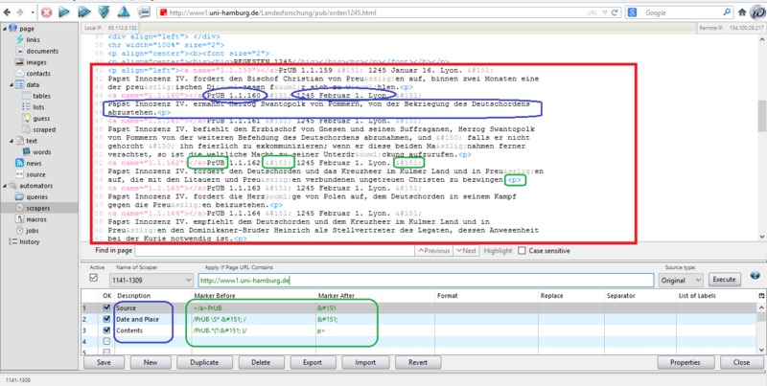Toggle OK checkbox for Contents row
The width and height of the screenshot is (767, 386).
point(106,330)
